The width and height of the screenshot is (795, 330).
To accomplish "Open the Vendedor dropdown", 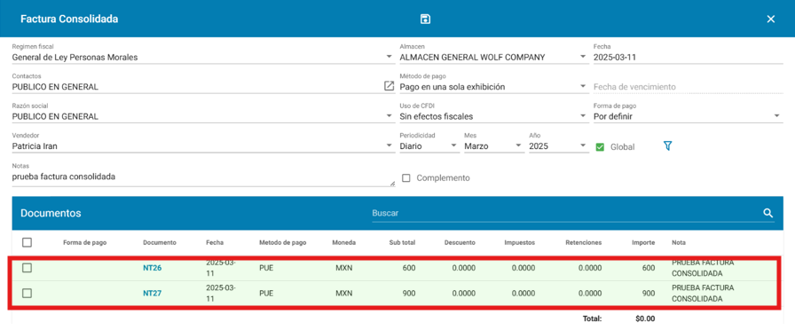I will click(x=203, y=146).
